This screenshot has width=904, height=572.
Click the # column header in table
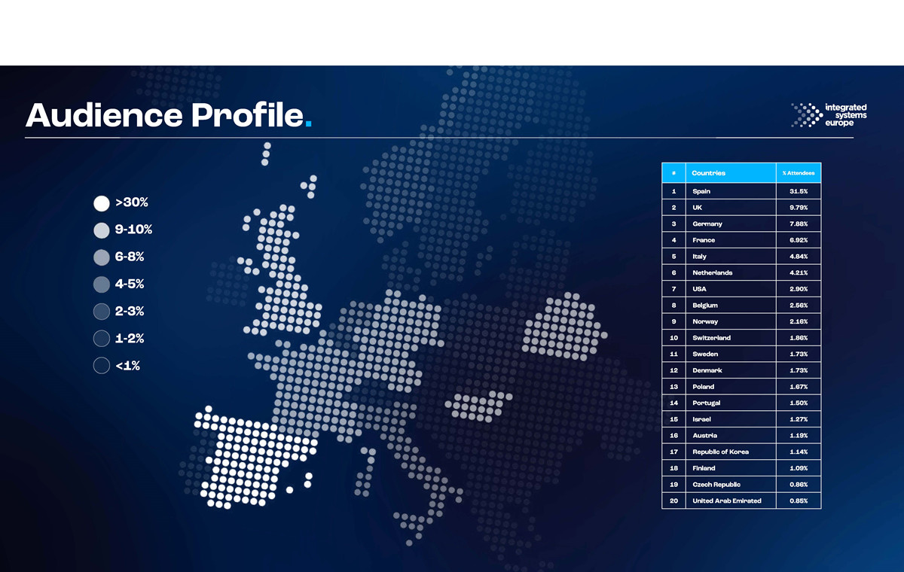[x=673, y=173]
